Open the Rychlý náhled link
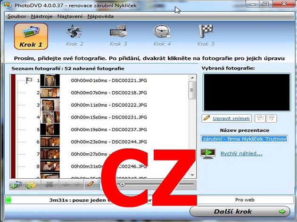Image resolution: width=297 pixels, height=222 pixels. [241, 154]
